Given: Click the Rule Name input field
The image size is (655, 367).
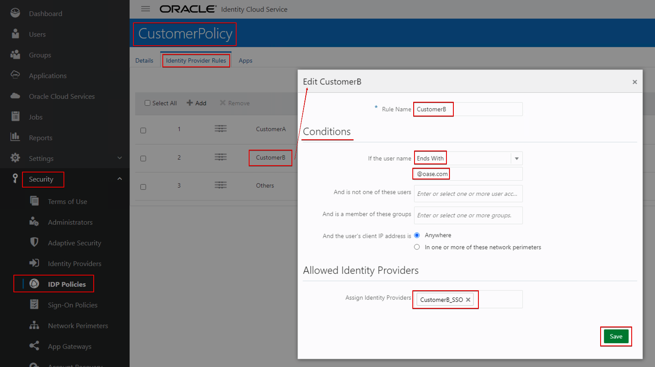Looking at the screenshot, I should (x=468, y=109).
